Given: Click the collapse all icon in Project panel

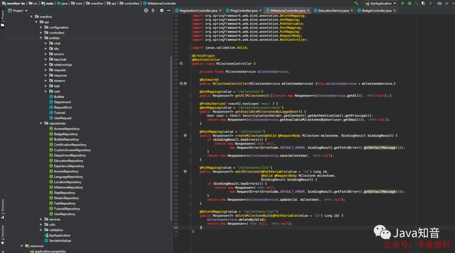Looking at the screenshot, I should (153, 11).
